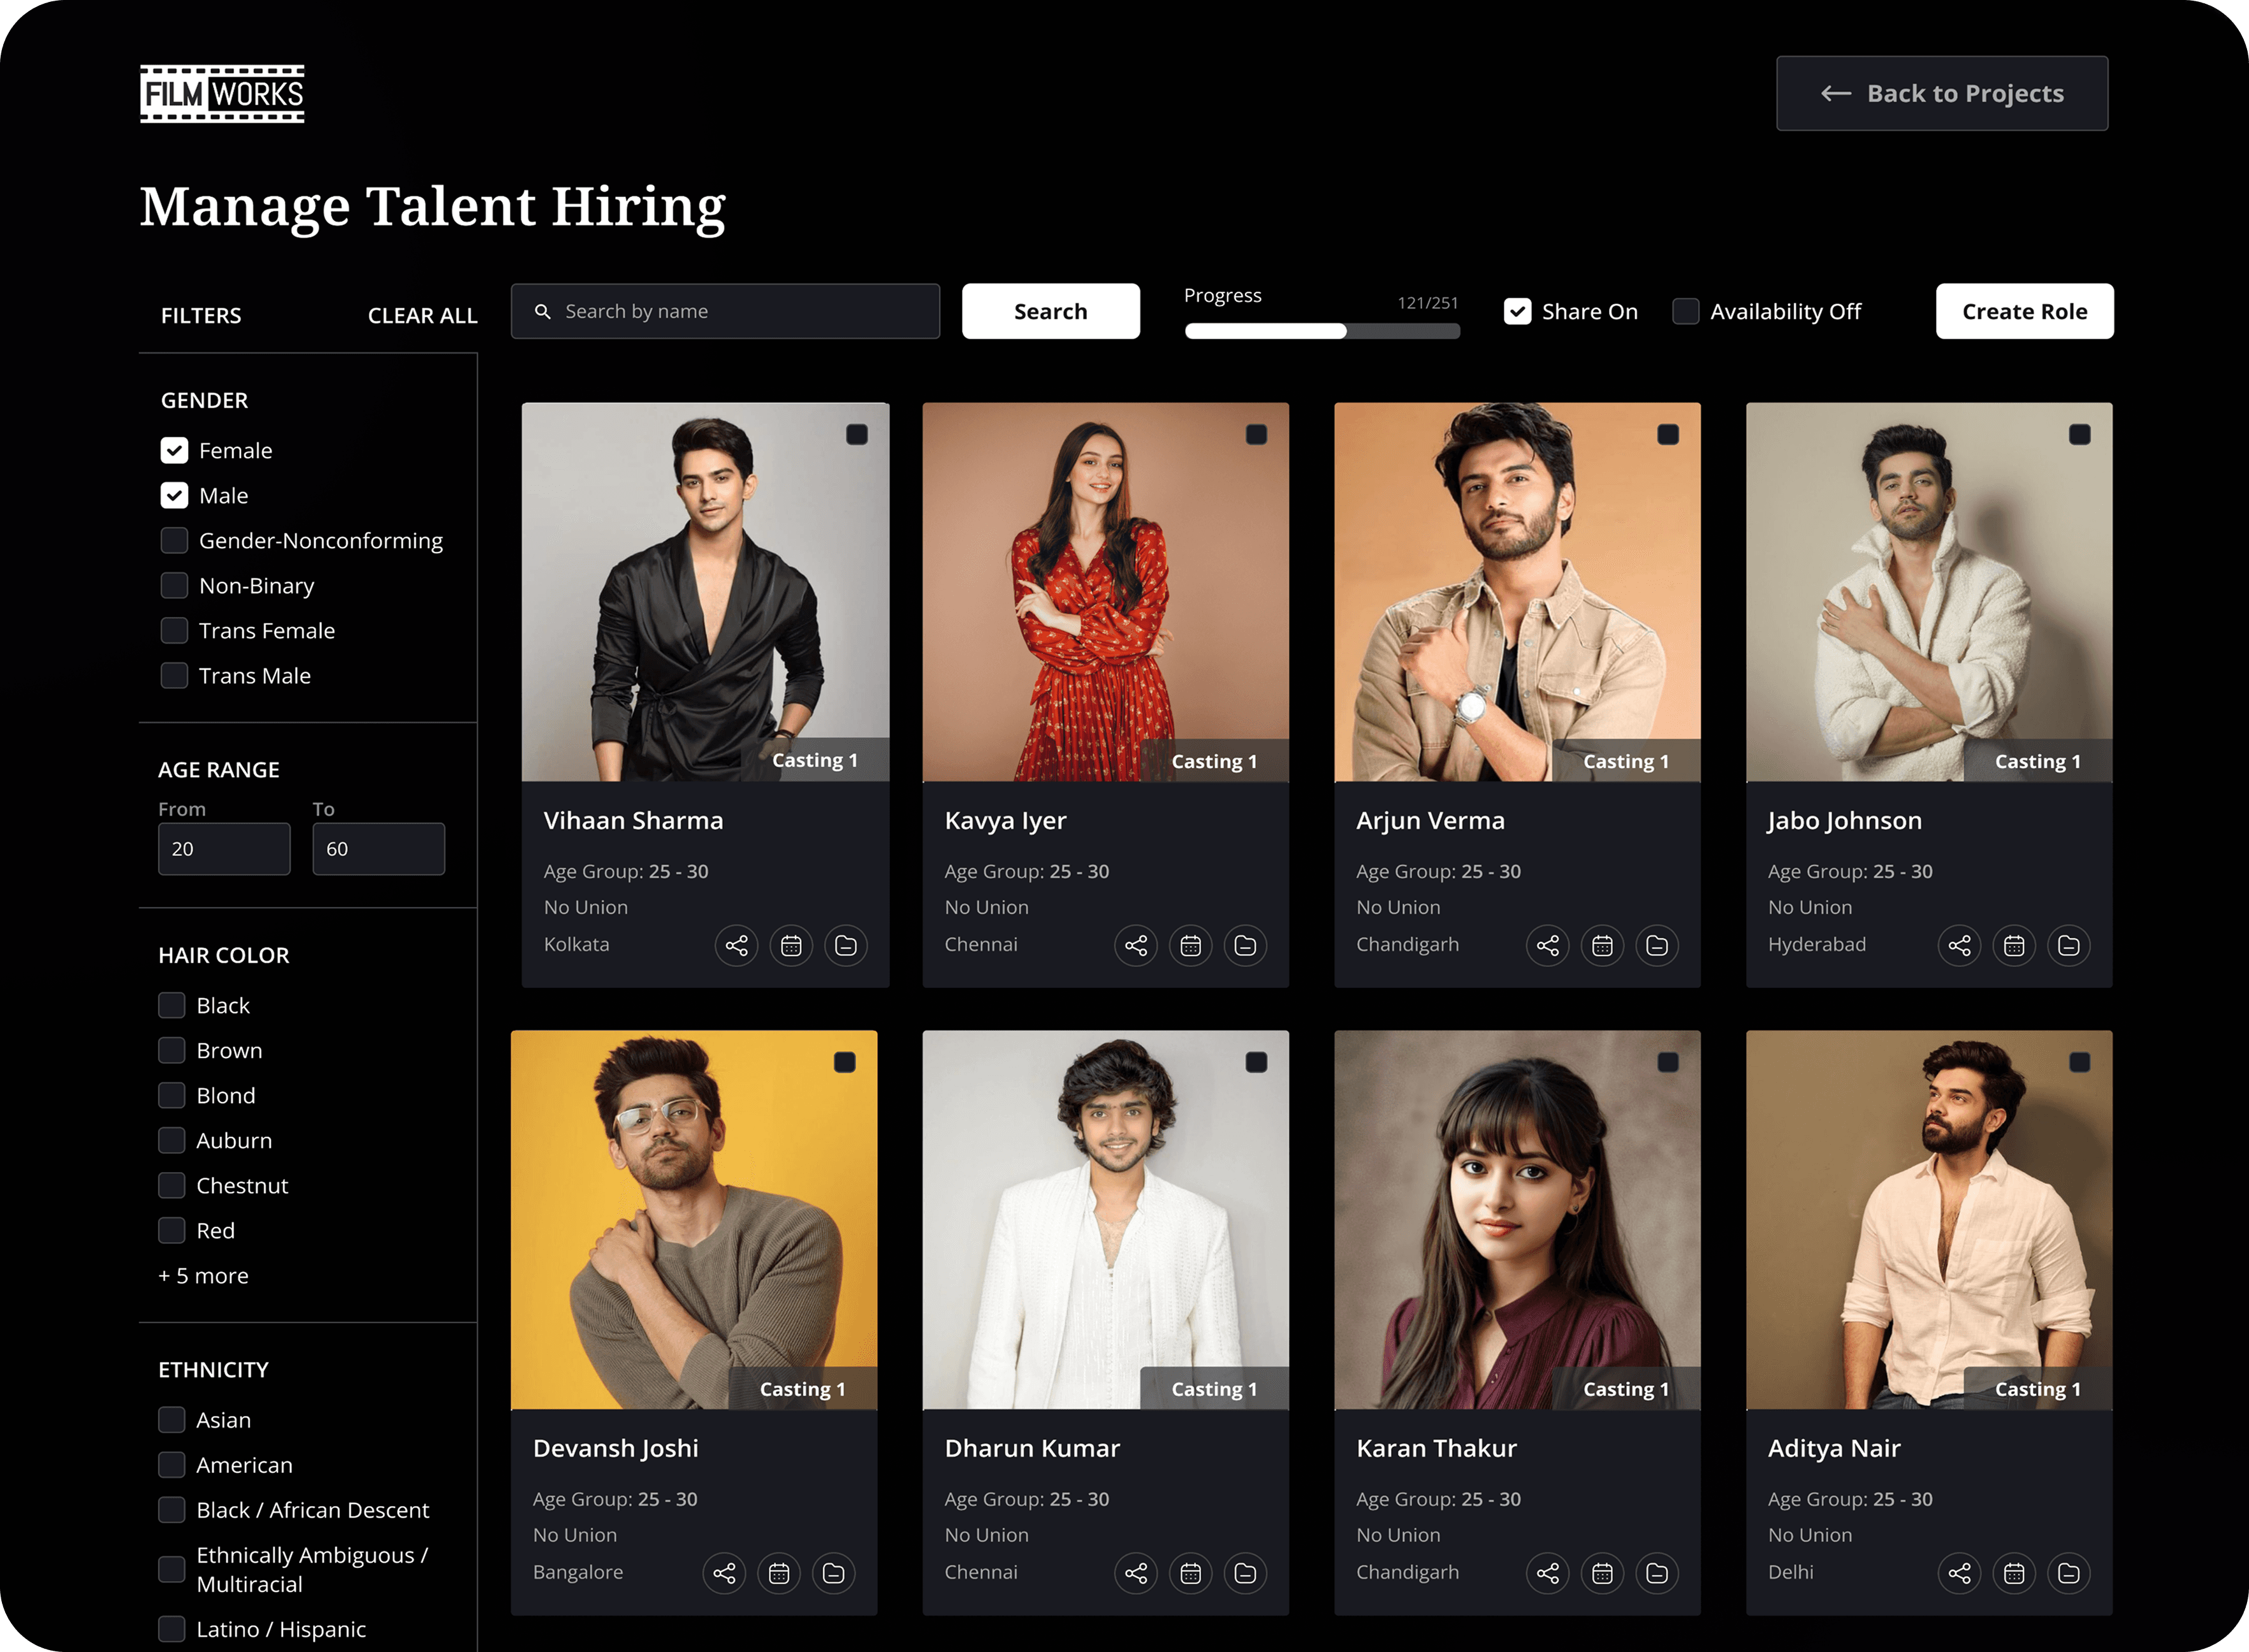Open calendar icon on Aditya Nair card

2014,1573
